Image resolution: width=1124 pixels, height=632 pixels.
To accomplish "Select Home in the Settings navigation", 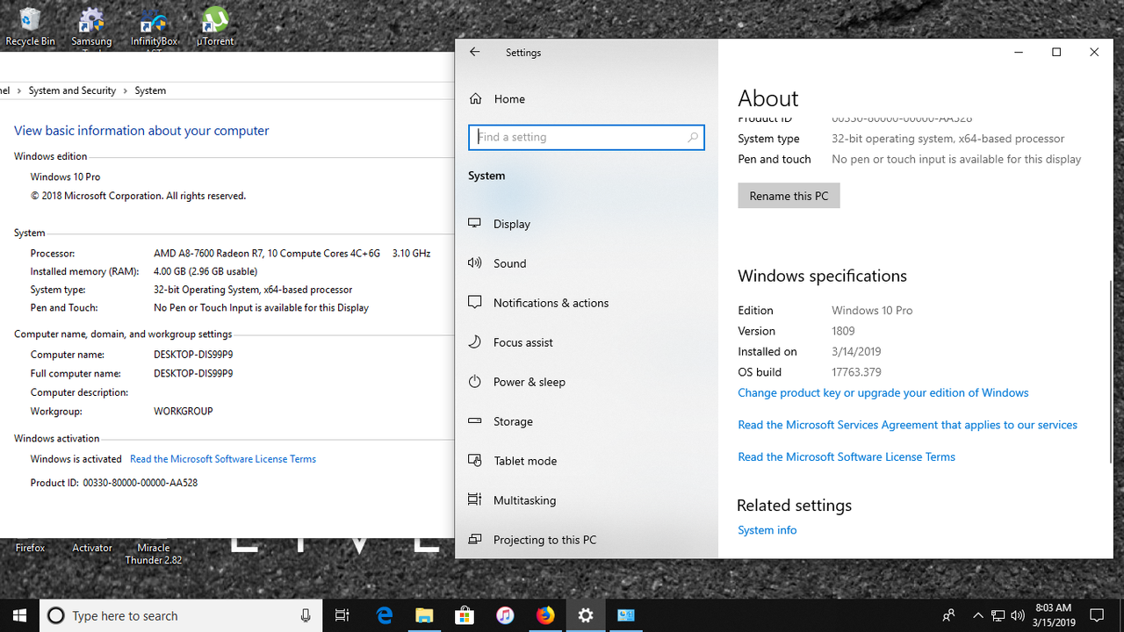I will (509, 99).
